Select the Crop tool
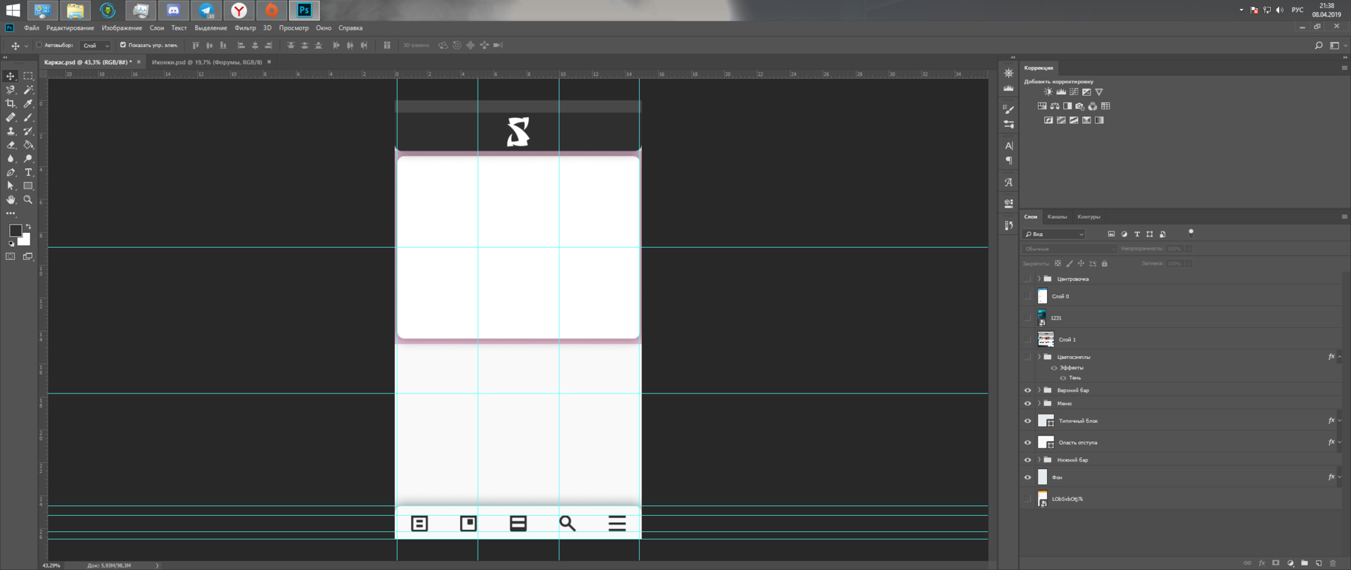Image resolution: width=1351 pixels, height=570 pixels. 11,103
